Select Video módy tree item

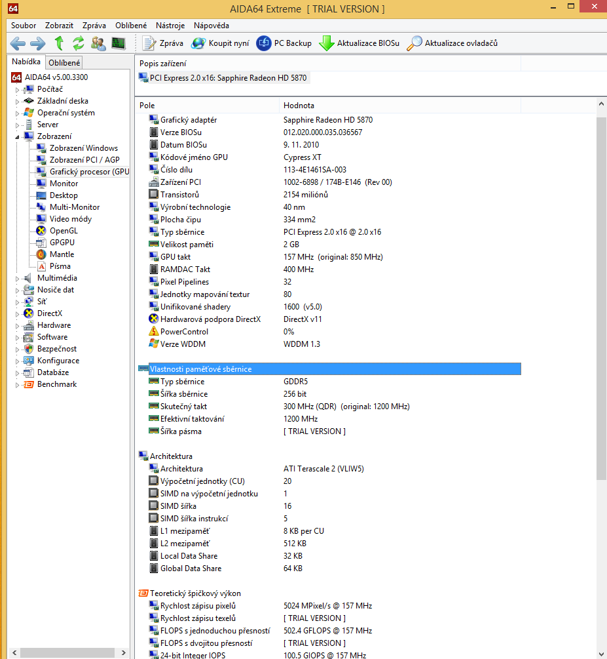tap(71, 218)
